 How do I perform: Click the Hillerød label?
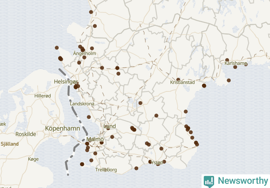[42, 96]
